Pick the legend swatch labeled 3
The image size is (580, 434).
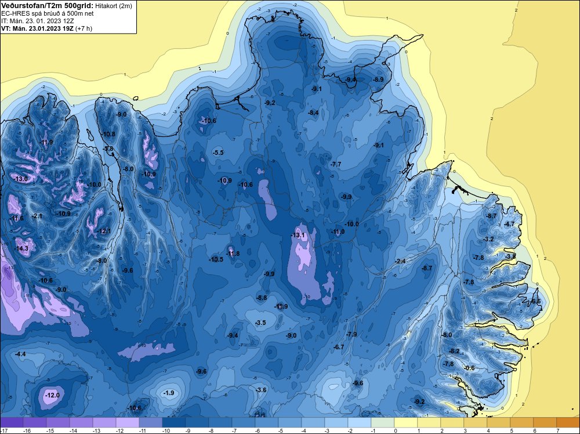[476, 422]
